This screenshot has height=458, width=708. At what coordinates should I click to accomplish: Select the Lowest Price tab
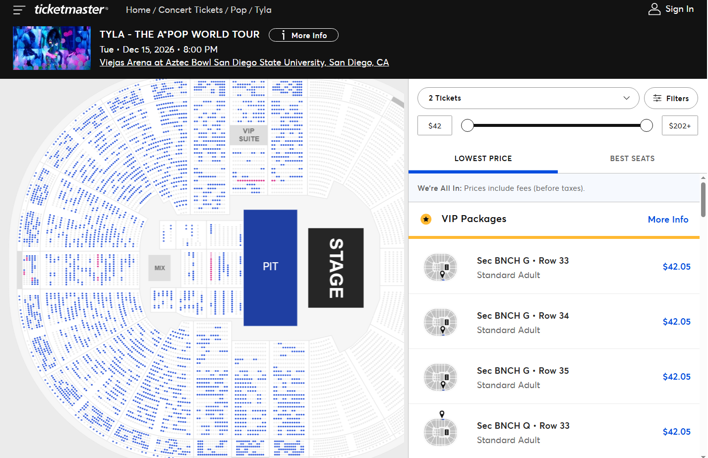(483, 159)
